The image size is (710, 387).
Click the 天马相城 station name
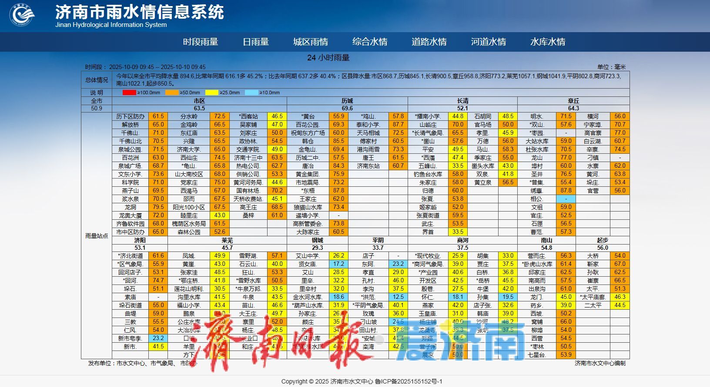coord(368,133)
